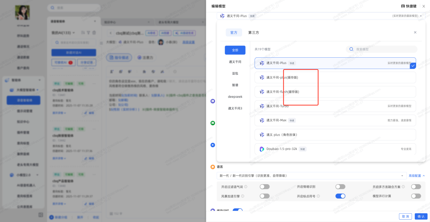Turn off the 开启标点符号 switch
The width and height of the screenshot is (430, 222).
(340, 196)
